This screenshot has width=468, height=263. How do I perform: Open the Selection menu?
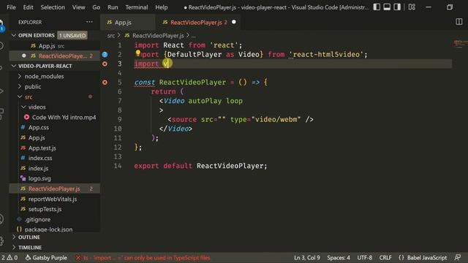click(53, 7)
